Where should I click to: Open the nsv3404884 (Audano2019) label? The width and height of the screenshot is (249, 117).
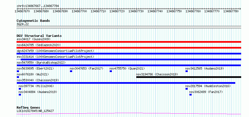pyautogui.click(x=38, y=92)
